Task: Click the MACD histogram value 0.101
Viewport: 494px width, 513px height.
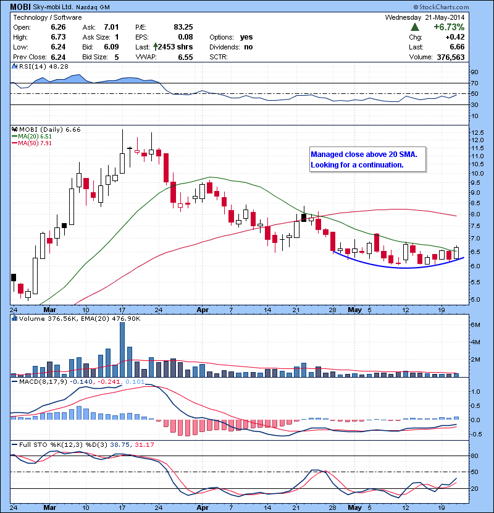Action: click(x=135, y=381)
